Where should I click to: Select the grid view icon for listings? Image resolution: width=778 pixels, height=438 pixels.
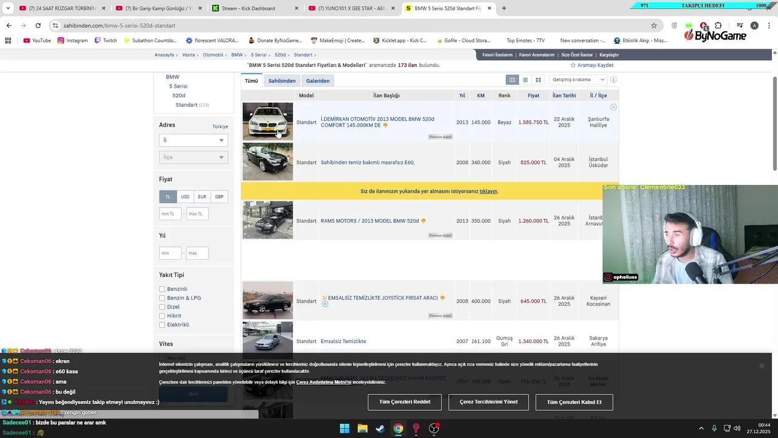pos(538,80)
